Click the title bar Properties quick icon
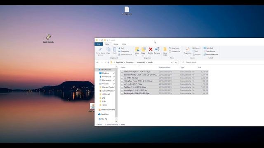This screenshot has width=264, height=148. 102,40
